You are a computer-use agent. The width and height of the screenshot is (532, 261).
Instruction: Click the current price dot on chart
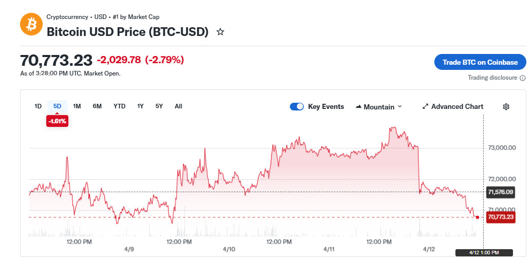pos(478,217)
